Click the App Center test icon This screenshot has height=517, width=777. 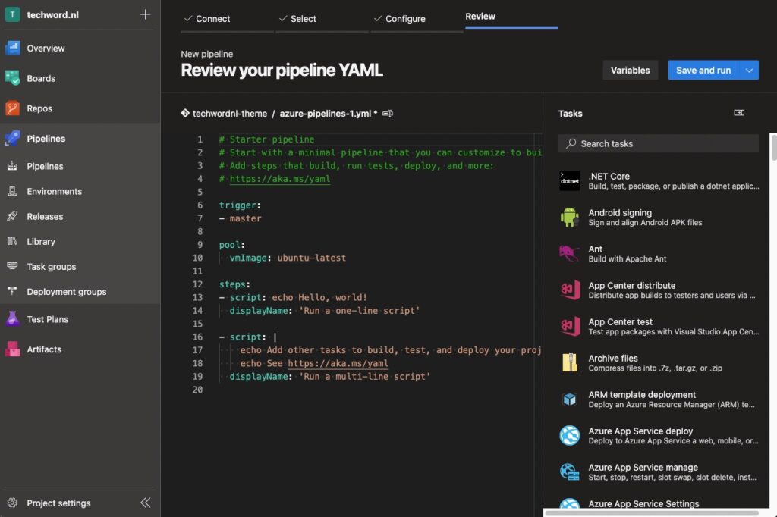(569, 326)
